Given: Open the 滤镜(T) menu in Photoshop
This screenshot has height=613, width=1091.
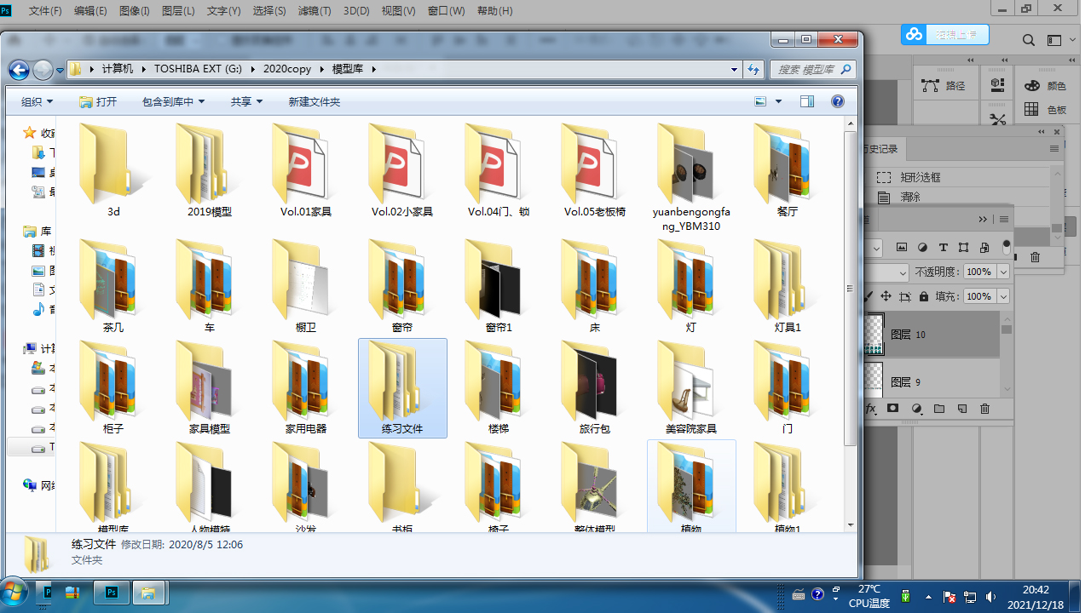Looking at the screenshot, I should coord(314,11).
